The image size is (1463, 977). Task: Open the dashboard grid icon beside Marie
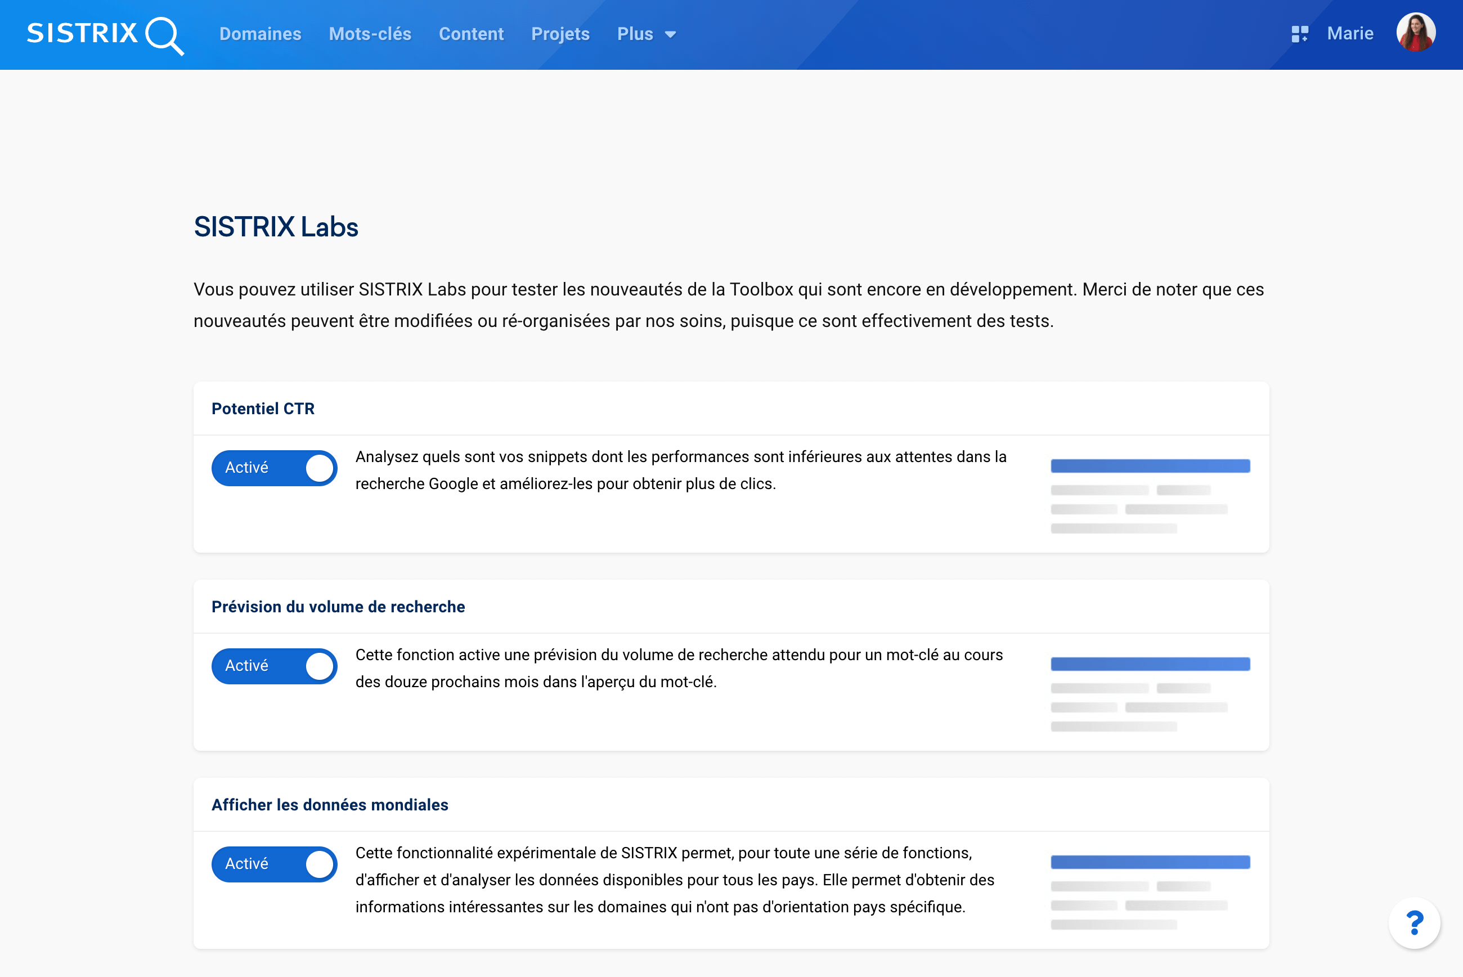(x=1300, y=34)
